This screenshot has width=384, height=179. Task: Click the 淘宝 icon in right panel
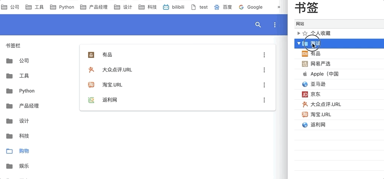coord(305,114)
